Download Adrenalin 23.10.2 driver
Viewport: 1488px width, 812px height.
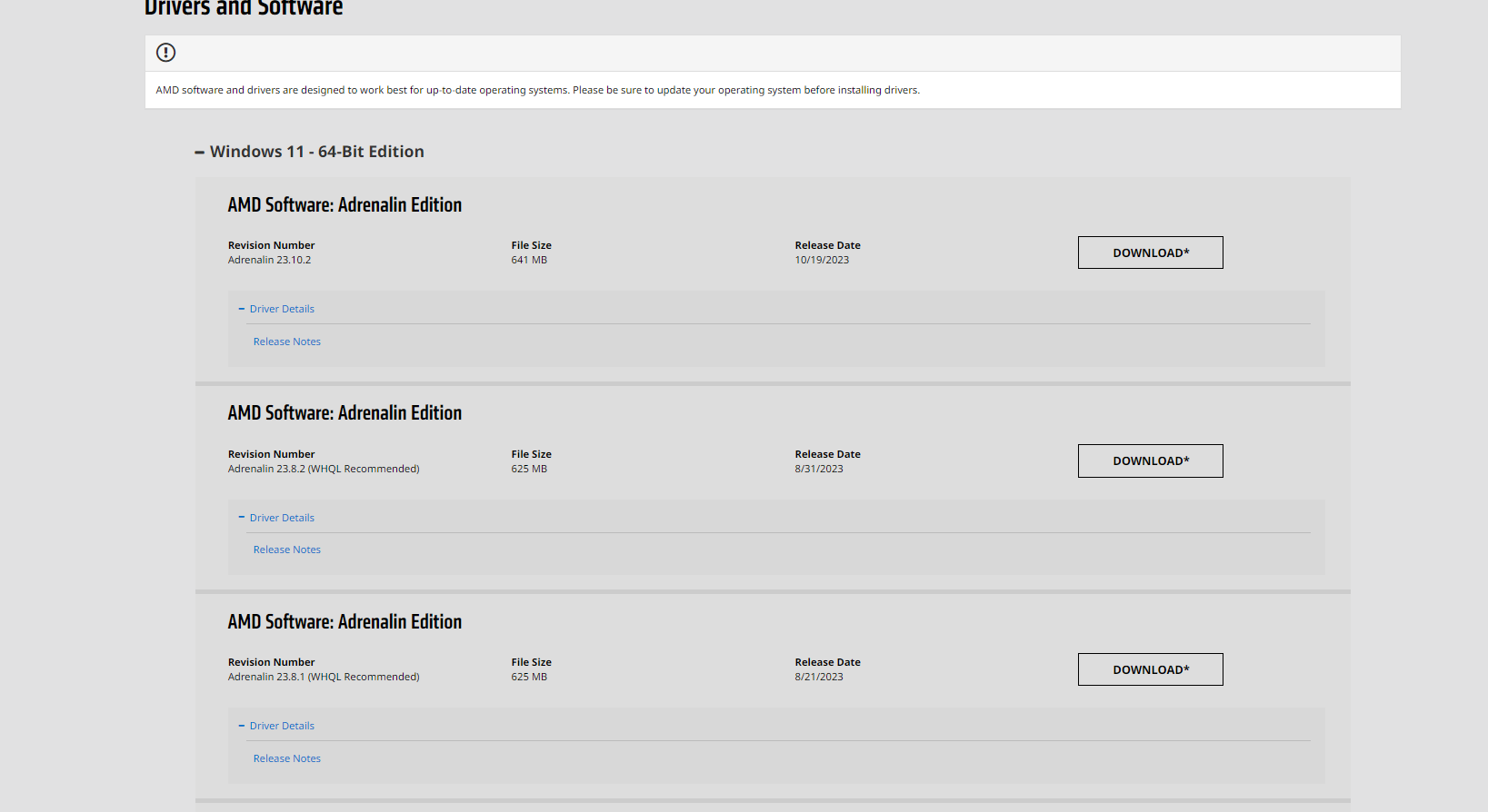coord(1150,253)
